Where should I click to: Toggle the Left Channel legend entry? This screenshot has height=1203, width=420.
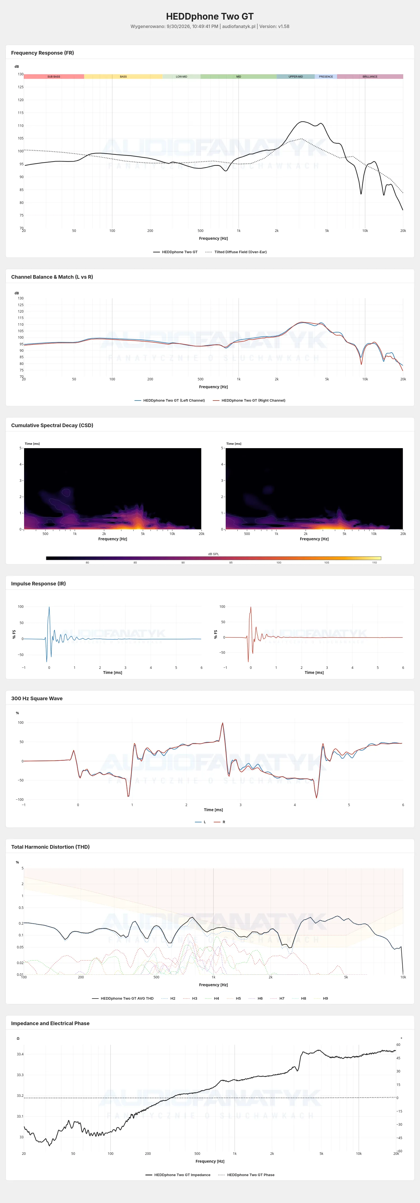170,401
